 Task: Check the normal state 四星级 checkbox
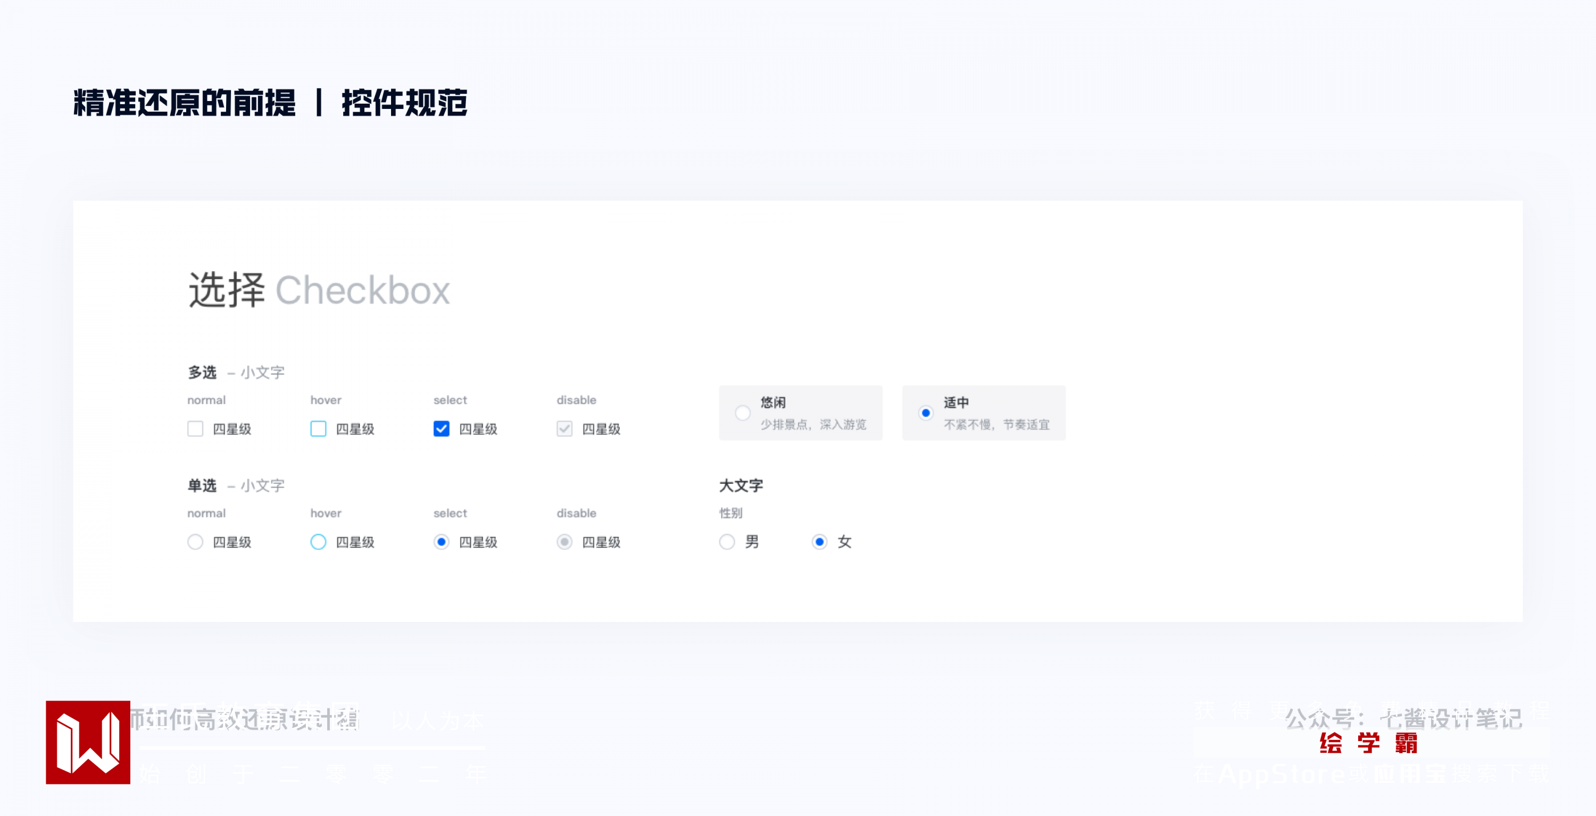(195, 428)
